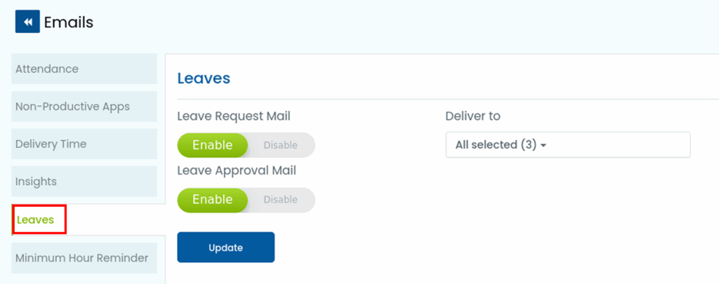Viewport: 719px width, 284px height.
Task: Disable the Leave Request Mail option
Action: pos(281,145)
